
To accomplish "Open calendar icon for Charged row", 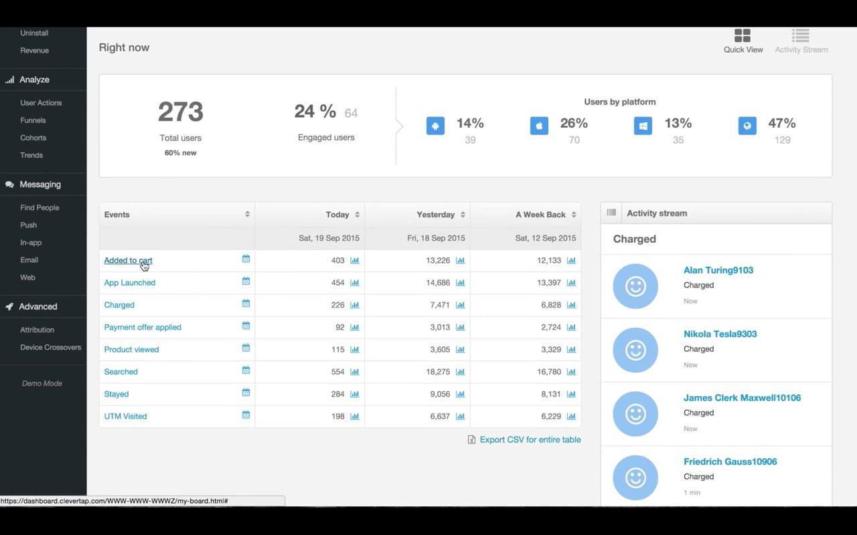I will click(x=246, y=304).
